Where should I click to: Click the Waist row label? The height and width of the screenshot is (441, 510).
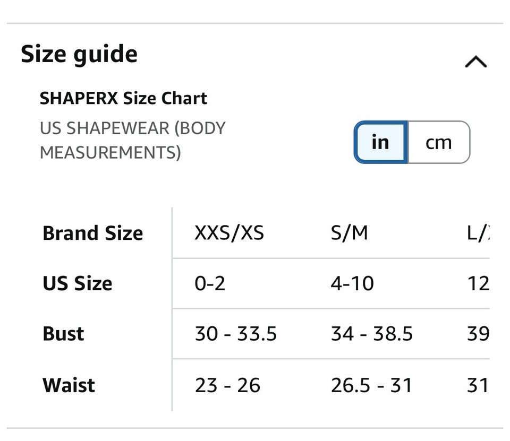(x=68, y=385)
